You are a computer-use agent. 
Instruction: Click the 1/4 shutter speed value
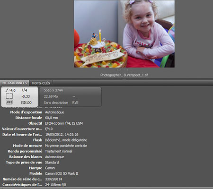click(x=25, y=90)
